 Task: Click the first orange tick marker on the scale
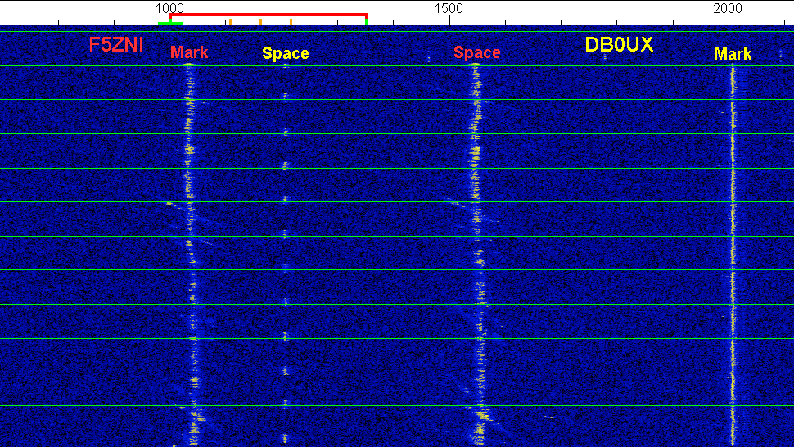coord(230,22)
